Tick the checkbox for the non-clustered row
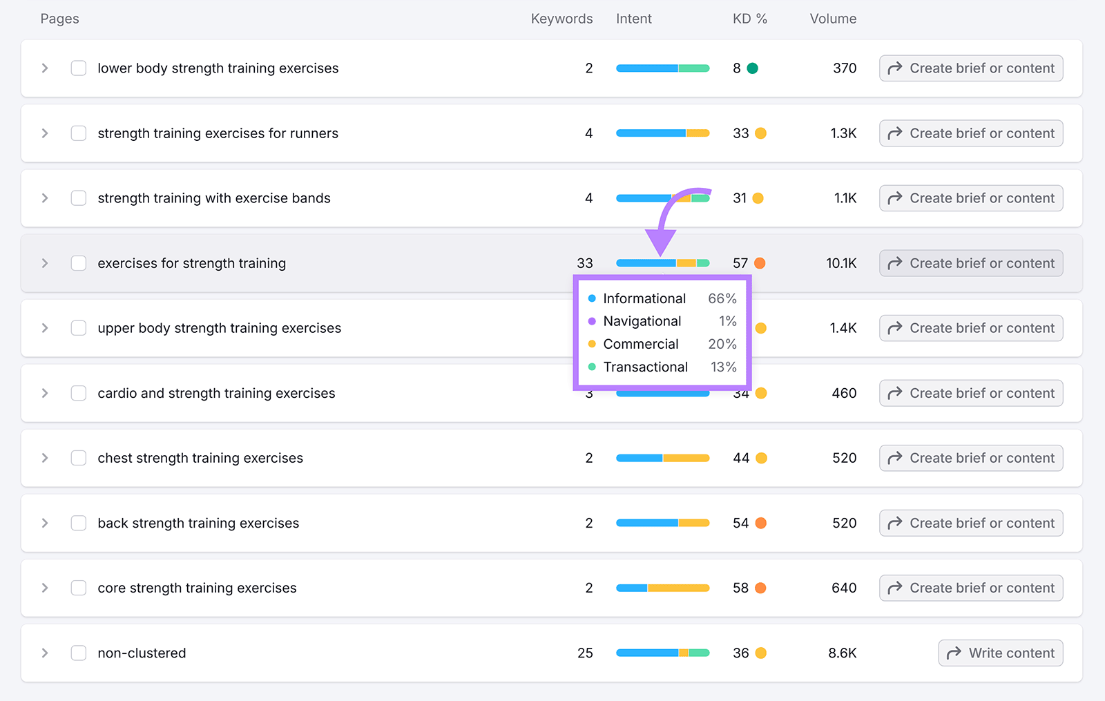 coord(78,653)
